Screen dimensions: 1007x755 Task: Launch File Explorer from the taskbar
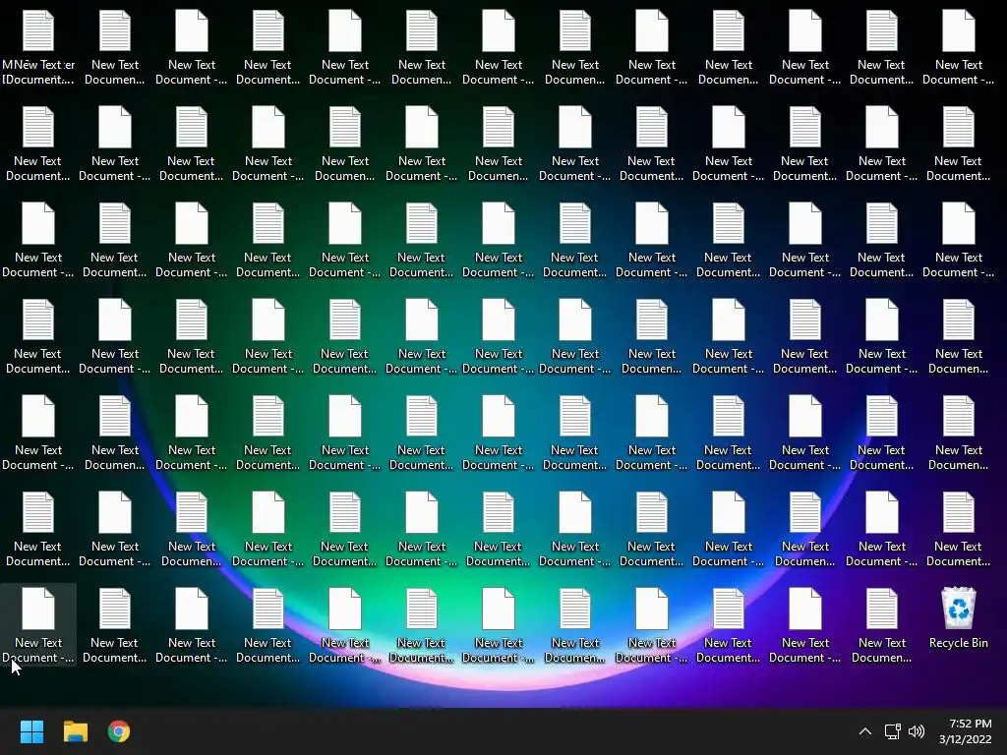click(75, 731)
